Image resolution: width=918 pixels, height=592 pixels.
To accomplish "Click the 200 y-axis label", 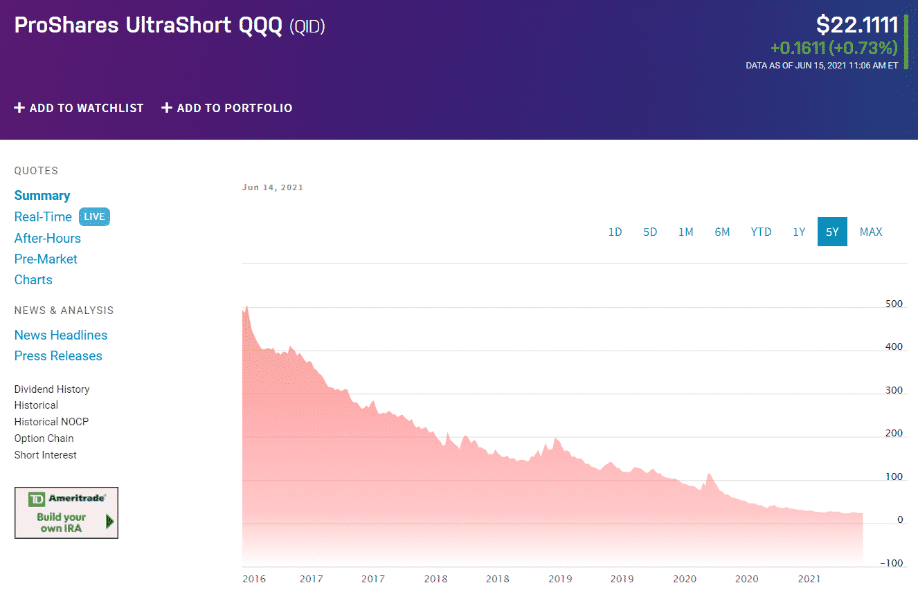I will pyautogui.click(x=894, y=434).
